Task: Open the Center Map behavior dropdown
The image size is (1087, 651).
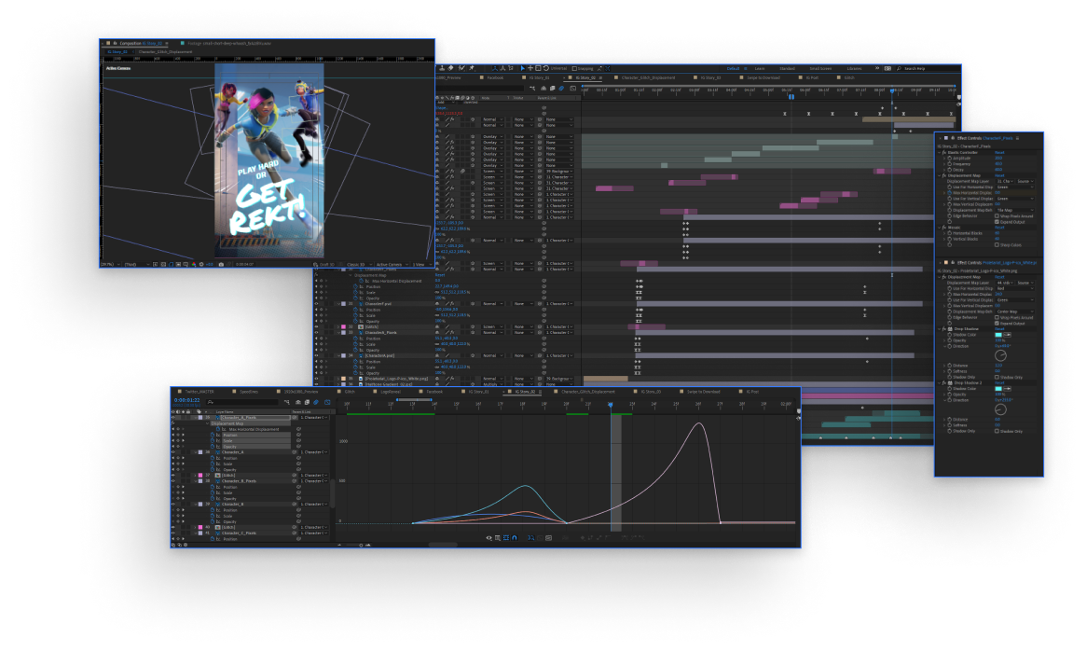Action: click(x=1015, y=312)
